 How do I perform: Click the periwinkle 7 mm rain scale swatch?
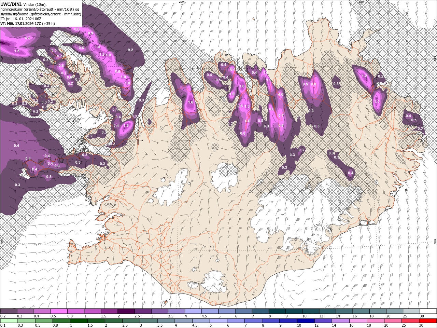(x=253, y=321)
